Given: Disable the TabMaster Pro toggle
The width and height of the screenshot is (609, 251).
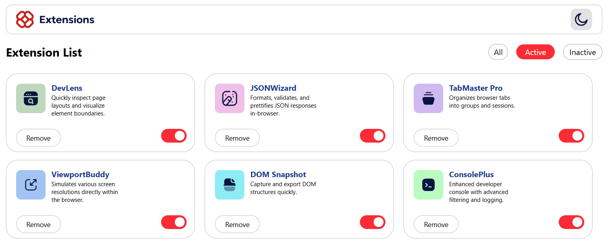Looking at the screenshot, I should click(x=571, y=136).
